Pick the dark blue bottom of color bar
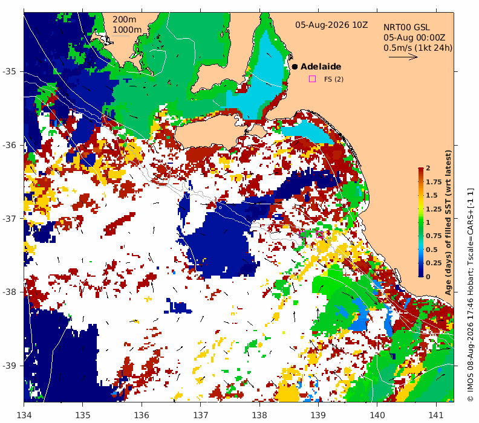Image resolution: width=479 pixels, height=423 pixels. (x=421, y=274)
